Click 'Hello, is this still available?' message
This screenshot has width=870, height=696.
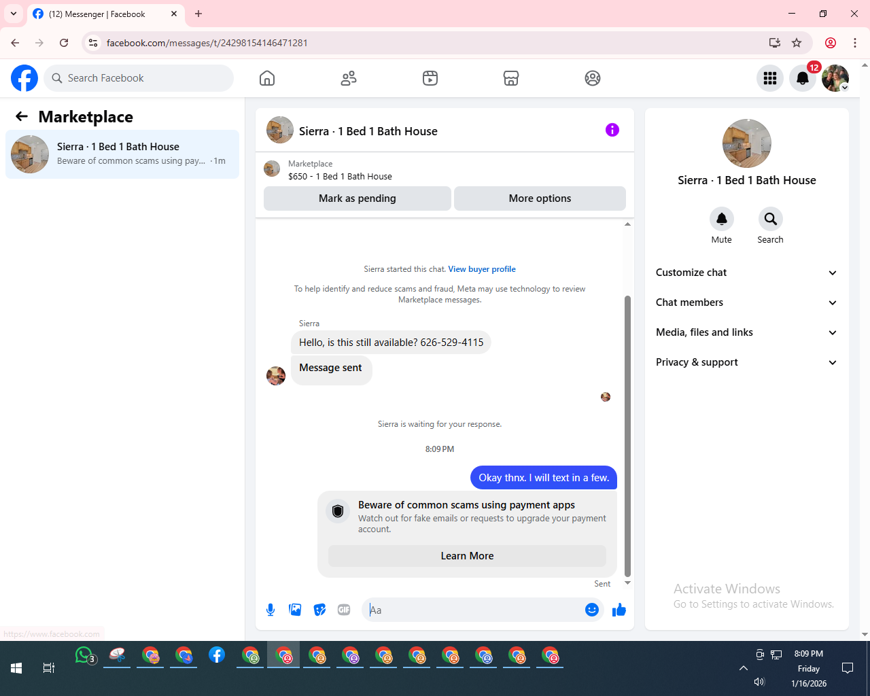pos(391,343)
